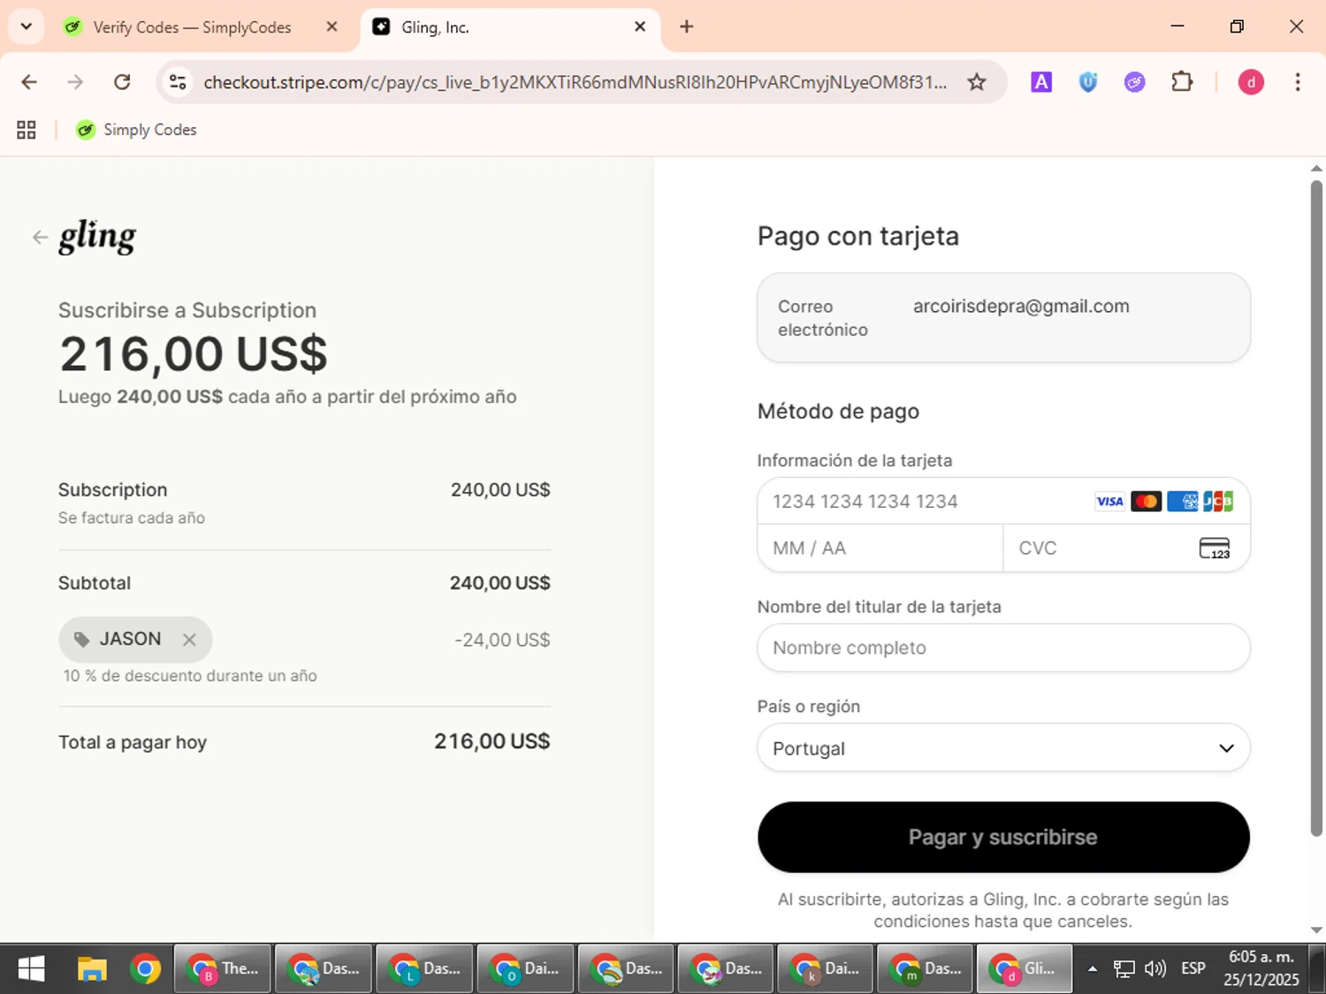This screenshot has width=1326, height=994.
Task: Open a new browser tab
Action: [686, 27]
